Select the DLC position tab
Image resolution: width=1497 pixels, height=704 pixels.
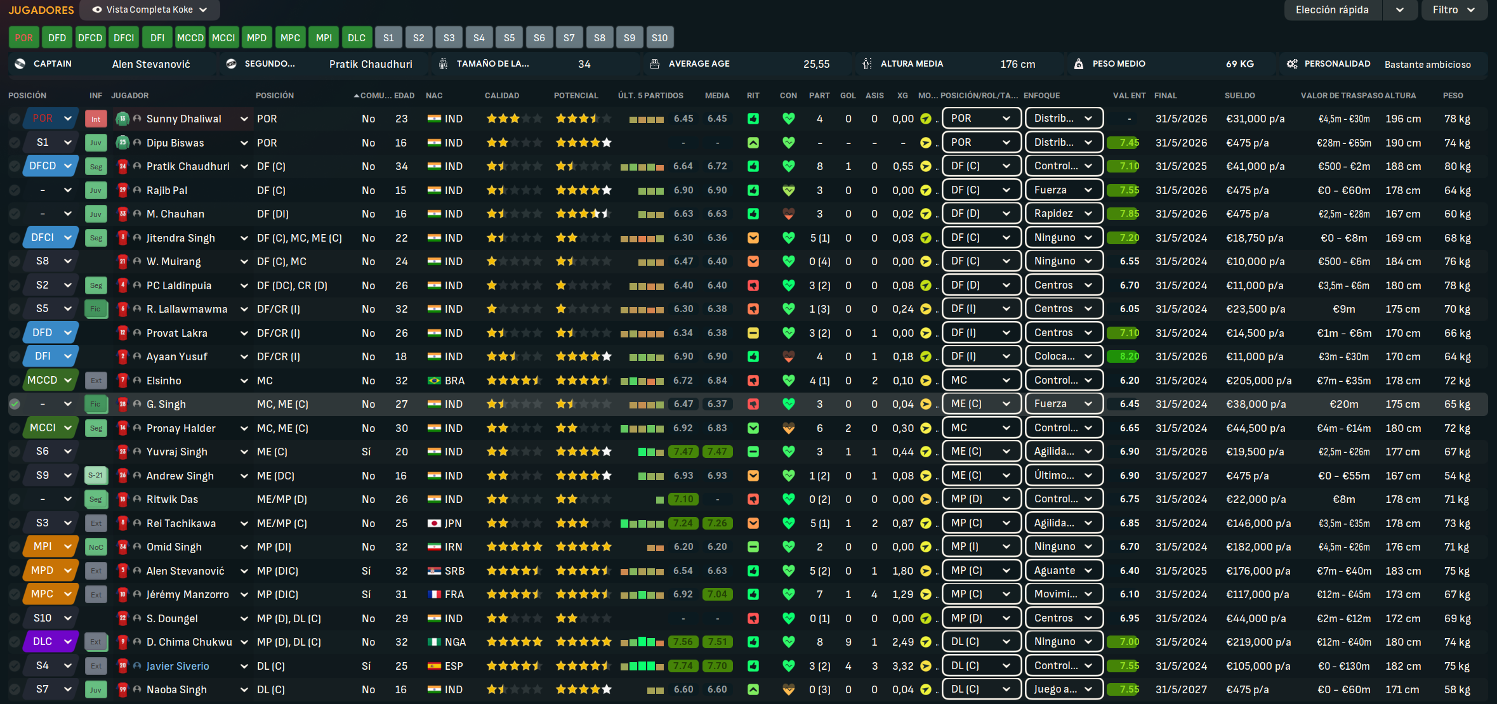(x=357, y=37)
